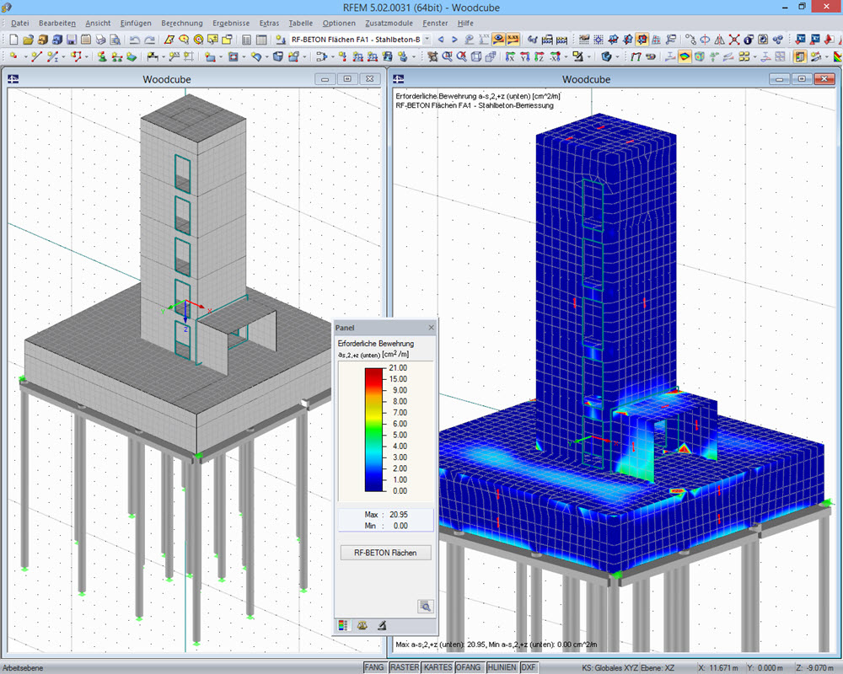The height and width of the screenshot is (674, 843).
Task: Open the RF-BETON Flächen FA1 results dropdown
Action: (x=427, y=39)
